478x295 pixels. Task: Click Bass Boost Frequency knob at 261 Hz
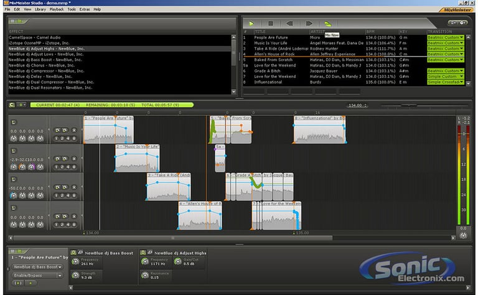coord(75,261)
